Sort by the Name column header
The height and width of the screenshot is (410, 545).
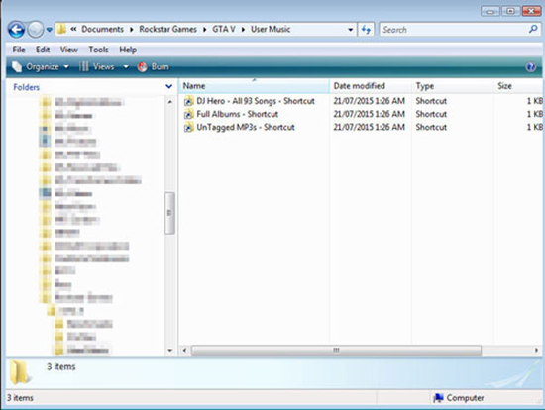point(254,86)
